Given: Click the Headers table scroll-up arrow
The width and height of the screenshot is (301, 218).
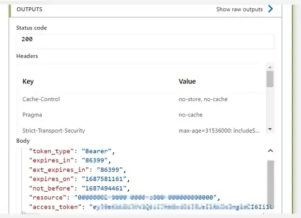Looking at the screenshot, I should (x=270, y=67).
